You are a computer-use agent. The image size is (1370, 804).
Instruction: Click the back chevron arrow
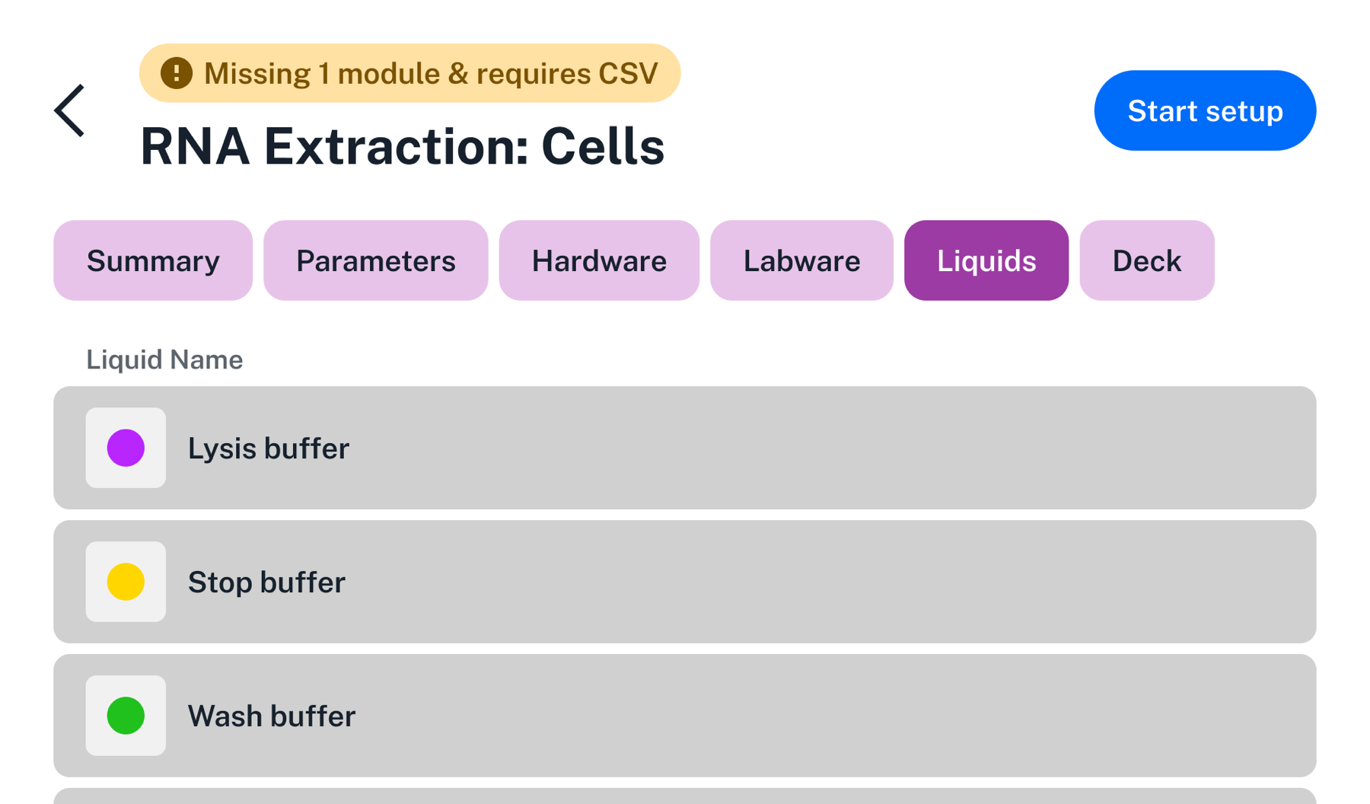click(69, 110)
